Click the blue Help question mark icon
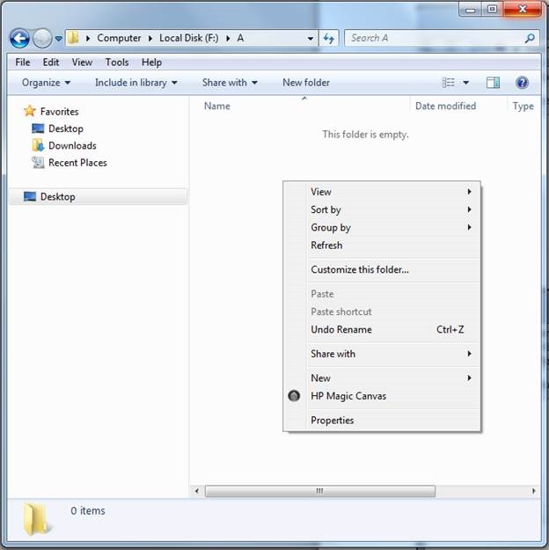The image size is (549, 550). [522, 83]
